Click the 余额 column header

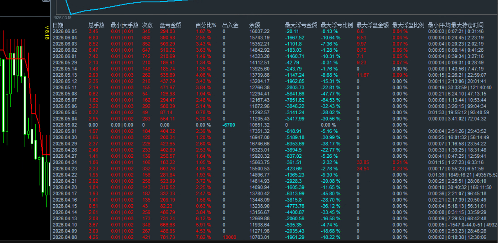[x=255, y=25]
